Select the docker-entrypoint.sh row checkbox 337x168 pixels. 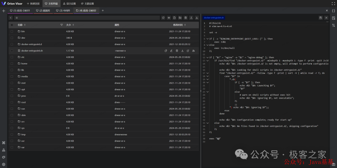[12, 51]
